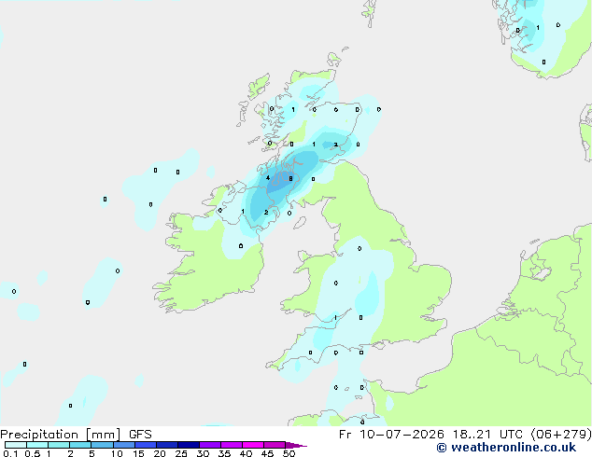Screen dimensions: 592x457
Task: Select the 2–5 mm legend color swatch
Action: [x=80, y=445]
